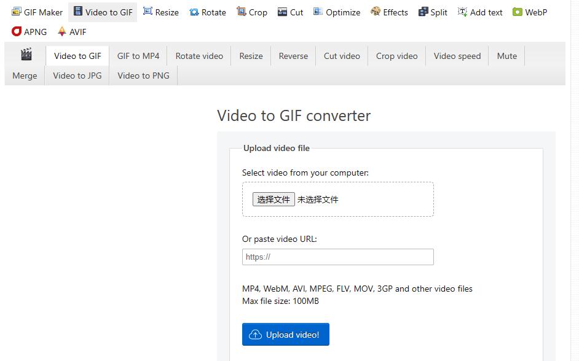Open the Reverse tab
This screenshot has width=579, height=361.
293,55
